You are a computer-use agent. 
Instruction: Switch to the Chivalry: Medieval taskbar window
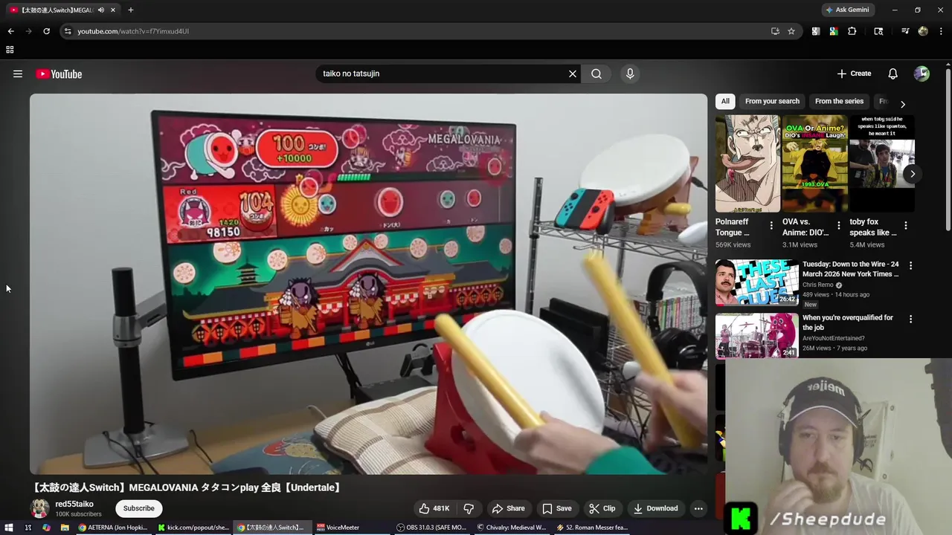(512, 528)
